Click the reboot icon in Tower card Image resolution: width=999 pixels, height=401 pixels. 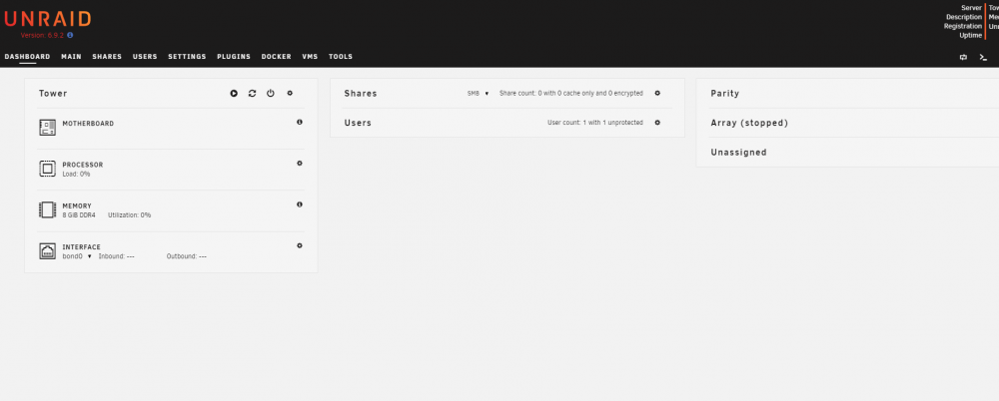[x=253, y=94]
